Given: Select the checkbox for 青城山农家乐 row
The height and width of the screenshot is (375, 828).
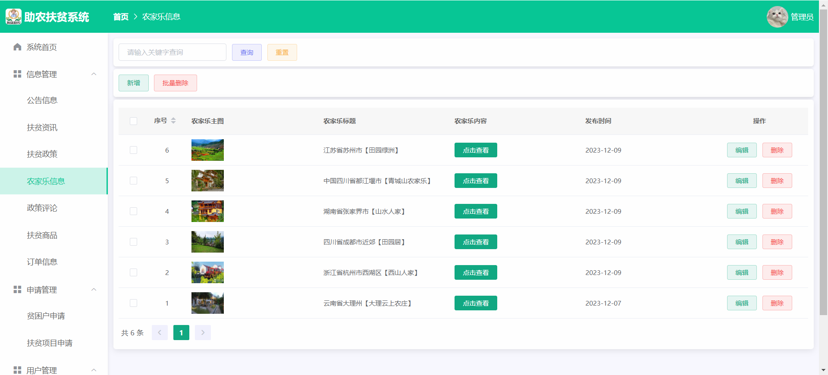Looking at the screenshot, I should click(x=134, y=181).
